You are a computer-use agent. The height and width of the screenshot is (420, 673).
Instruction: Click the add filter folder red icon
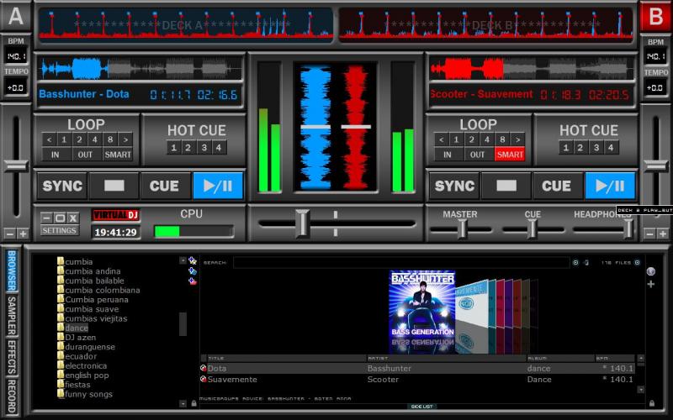click(193, 281)
